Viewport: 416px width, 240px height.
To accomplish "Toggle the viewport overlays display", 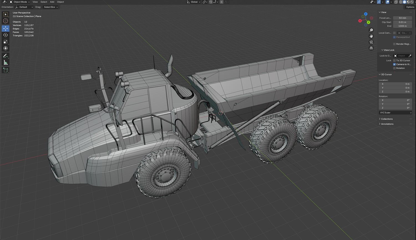I will 387,2.
